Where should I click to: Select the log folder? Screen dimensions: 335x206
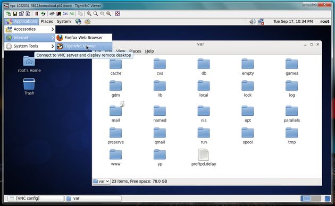291,89
